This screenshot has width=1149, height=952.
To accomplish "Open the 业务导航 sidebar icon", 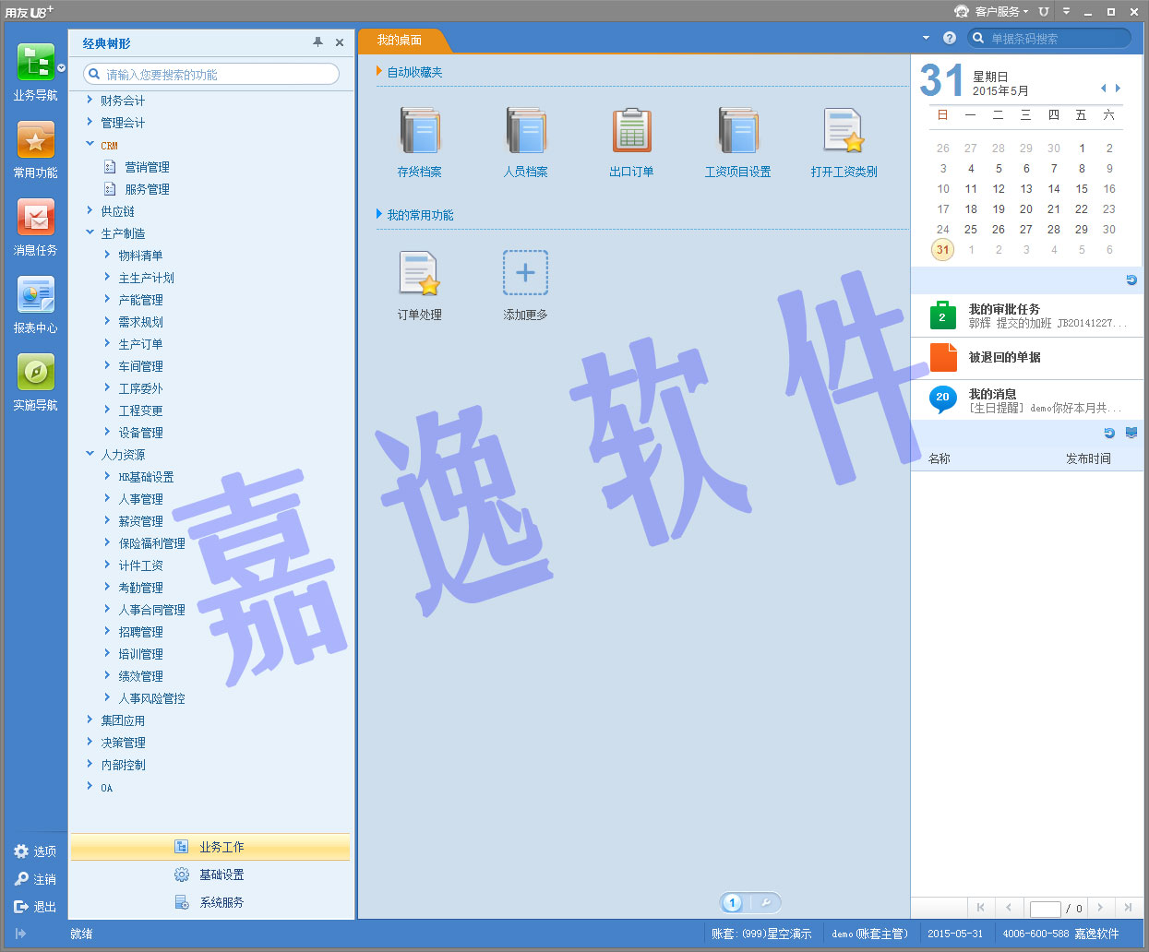I will coord(35,62).
